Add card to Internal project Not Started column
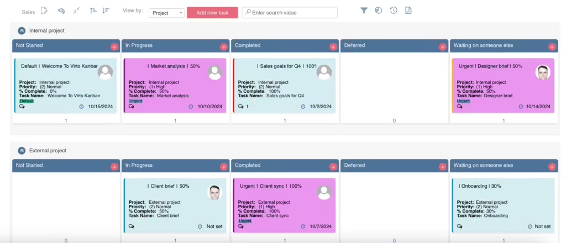This screenshot has width=566, height=243. pos(114,47)
